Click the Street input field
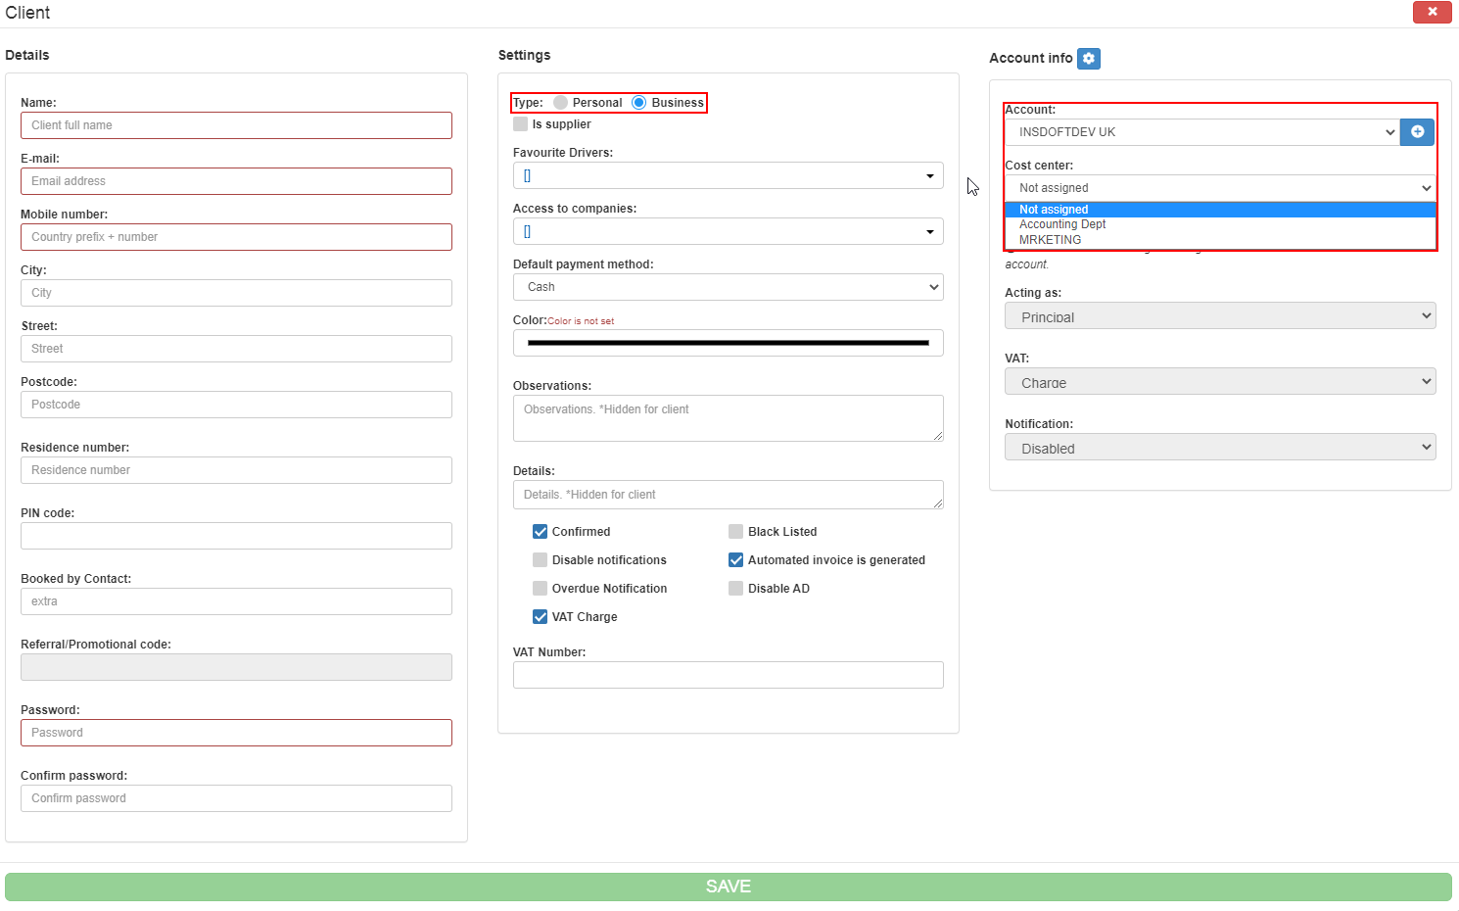 [236, 349]
